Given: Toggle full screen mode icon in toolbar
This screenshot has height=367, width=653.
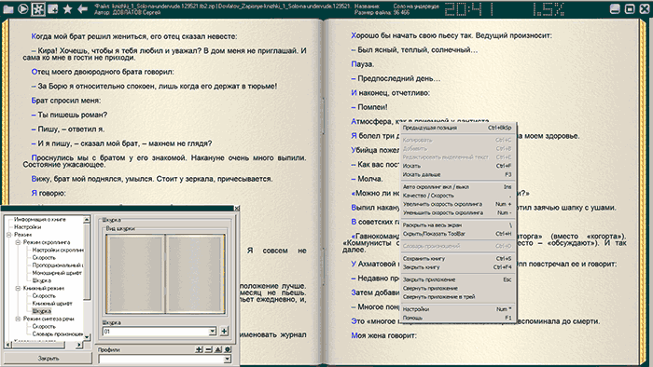Looking at the screenshot, I should [38, 8].
